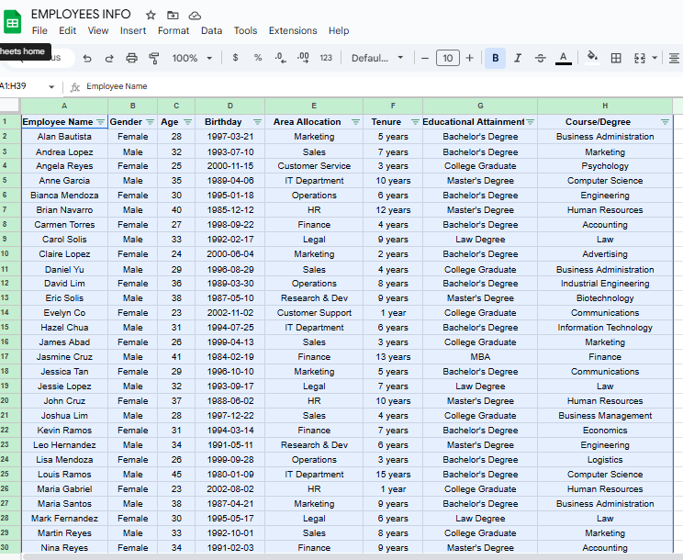The height and width of the screenshot is (560, 683).
Task: Toggle bold formatting button
Action: (x=495, y=58)
